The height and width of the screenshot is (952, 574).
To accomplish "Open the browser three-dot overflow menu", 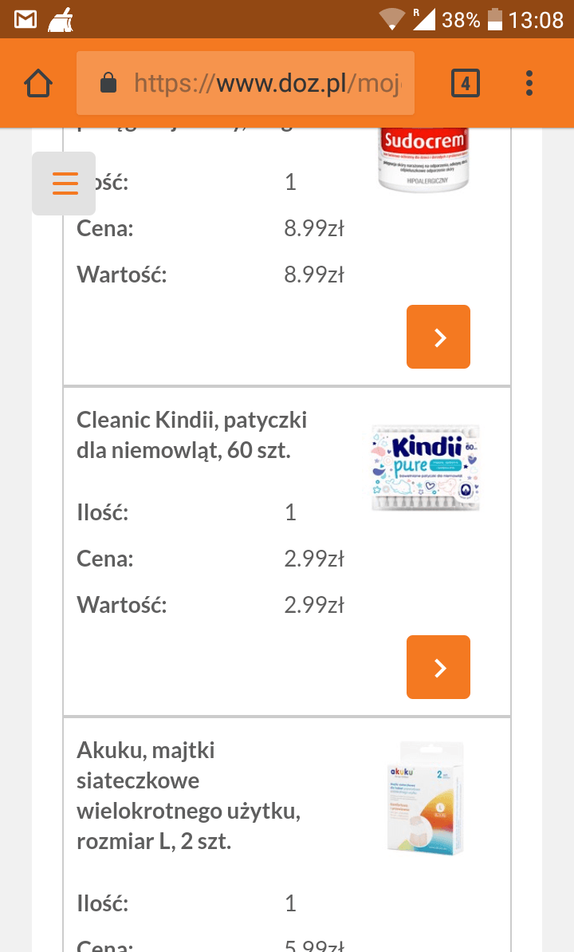I will point(529,83).
